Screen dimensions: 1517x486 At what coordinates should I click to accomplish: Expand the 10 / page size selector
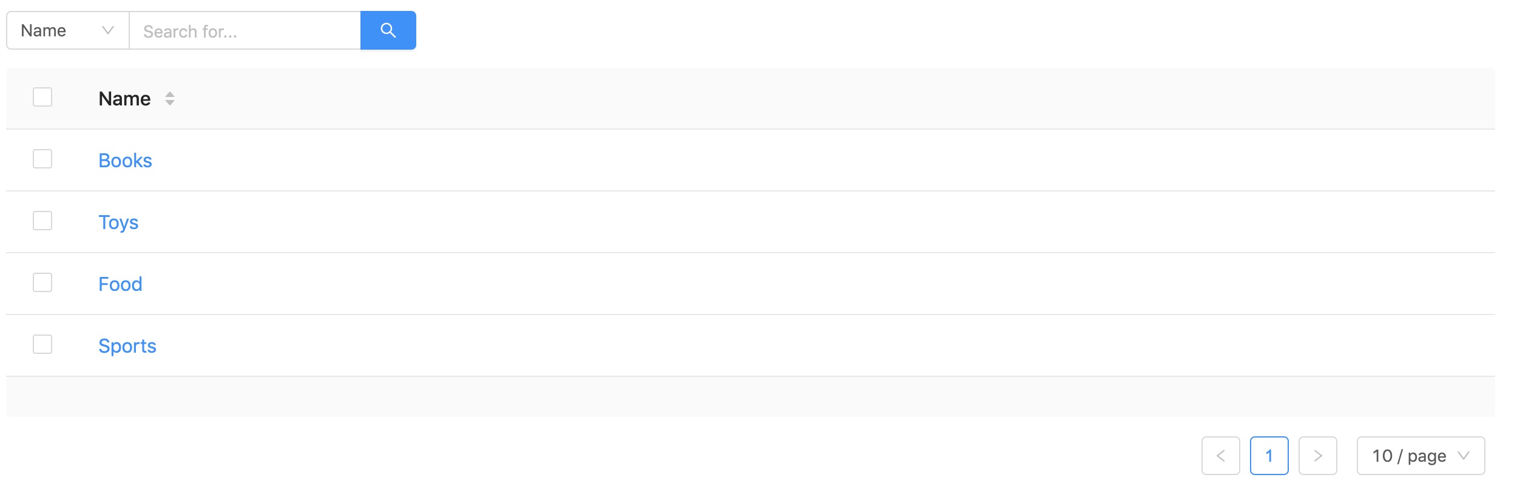click(x=1421, y=456)
